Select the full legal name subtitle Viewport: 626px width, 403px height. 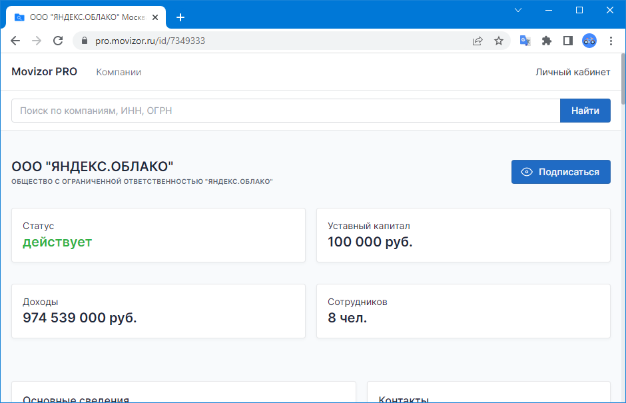[x=142, y=181]
